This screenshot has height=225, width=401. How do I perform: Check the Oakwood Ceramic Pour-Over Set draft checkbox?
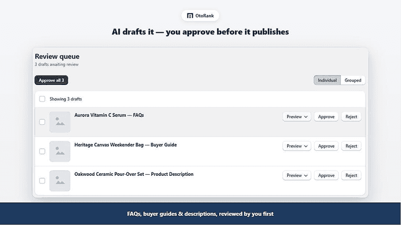(x=42, y=181)
